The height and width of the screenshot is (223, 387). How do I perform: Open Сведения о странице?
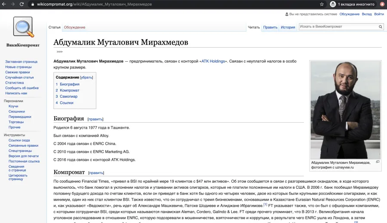[x=17, y=169]
